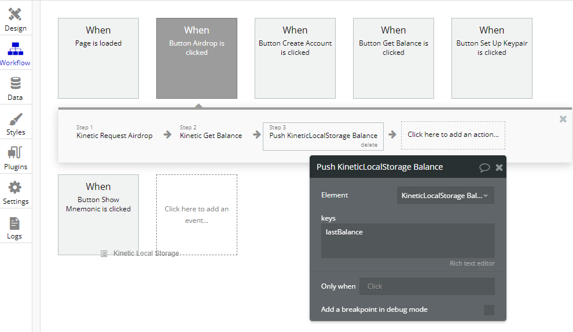Open the Plugins tab
Image resolution: width=573 pixels, height=332 pixels.
pyautogui.click(x=15, y=158)
